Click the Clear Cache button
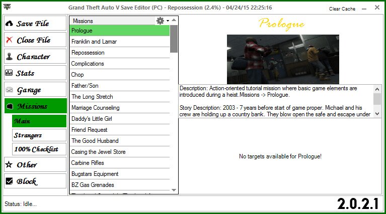This screenshot has width=386, height=214. [x=342, y=9]
